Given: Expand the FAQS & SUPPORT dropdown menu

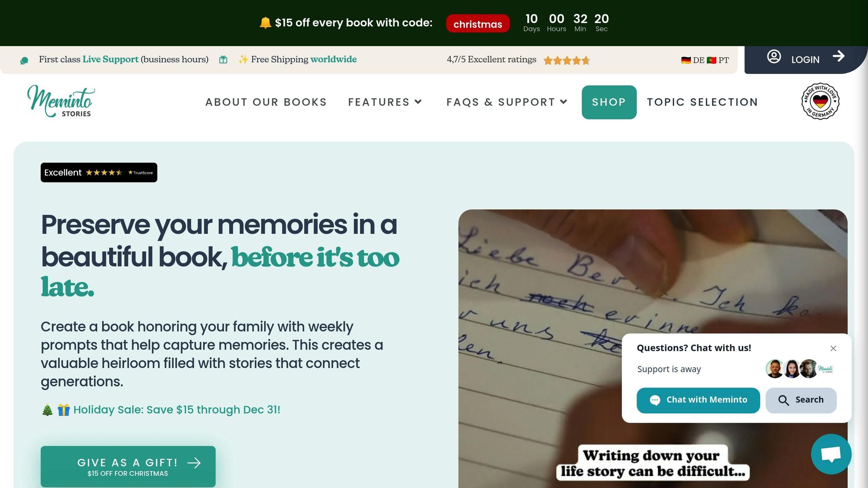Looking at the screenshot, I should click(507, 102).
